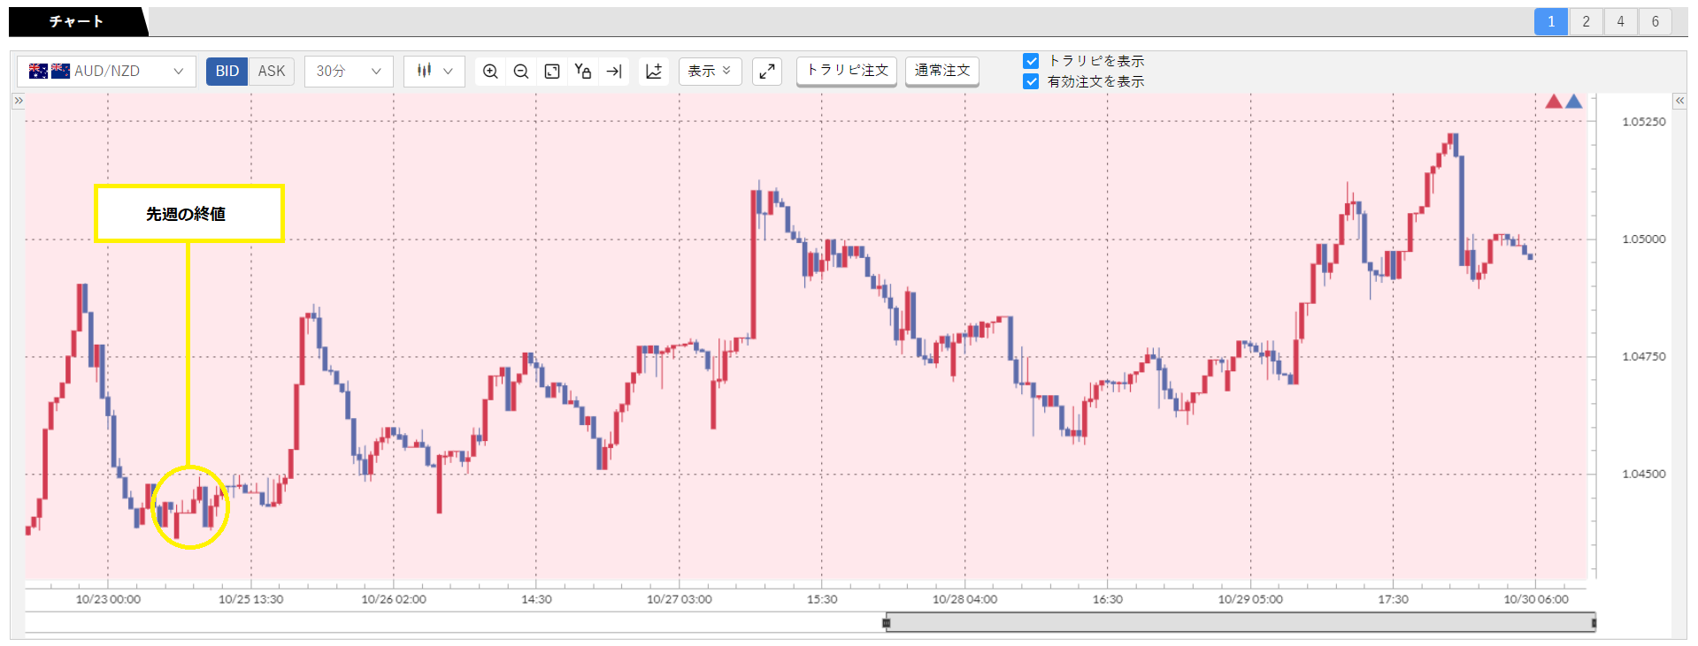Click the red triangle marker
The width and height of the screenshot is (1698, 646).
1554,102
